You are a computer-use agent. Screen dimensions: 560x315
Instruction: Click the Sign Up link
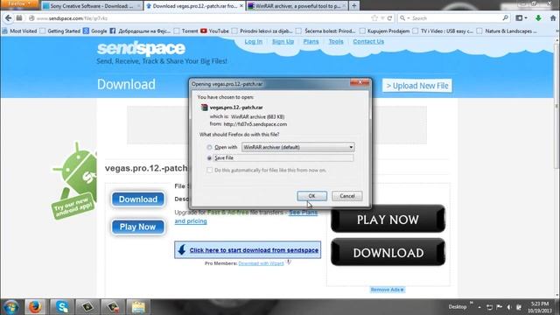(x=283, y=41)
